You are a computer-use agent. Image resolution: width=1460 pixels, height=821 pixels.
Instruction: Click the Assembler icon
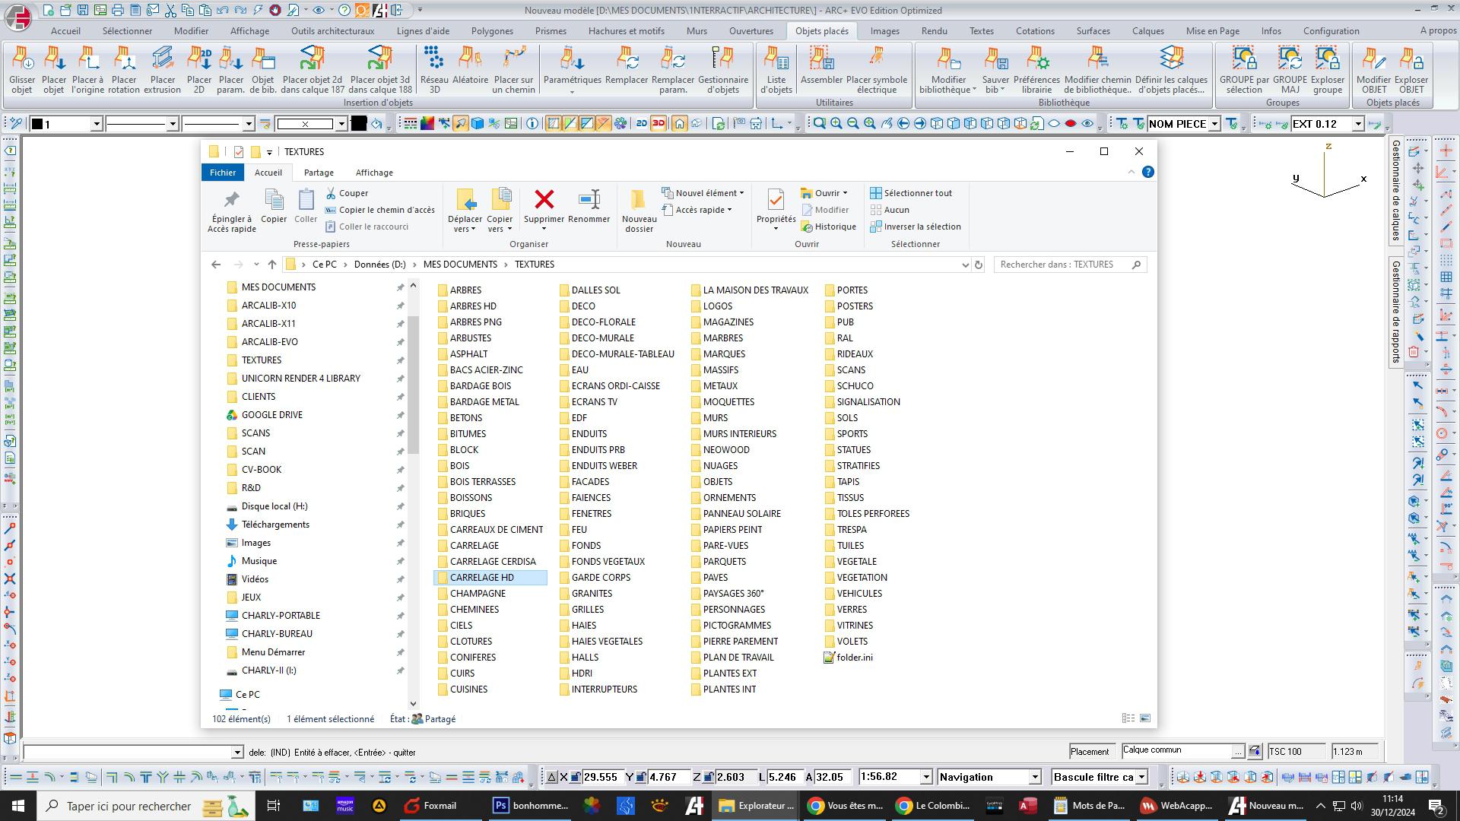point(820,59)
